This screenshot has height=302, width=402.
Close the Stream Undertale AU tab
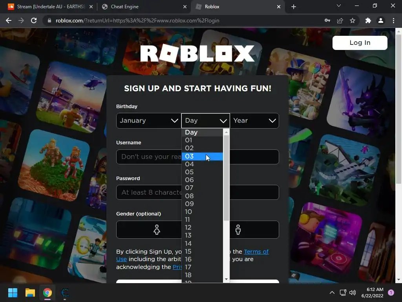pos(91,7)
